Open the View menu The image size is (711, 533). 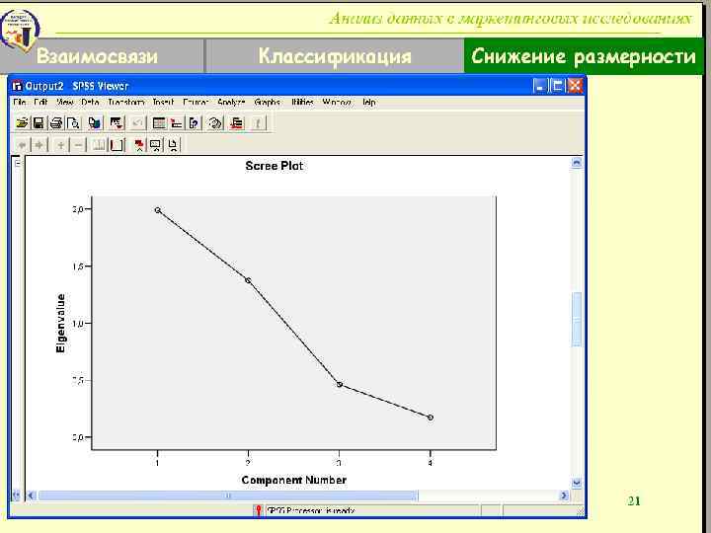pyautogui.click(x=64, y=102)
